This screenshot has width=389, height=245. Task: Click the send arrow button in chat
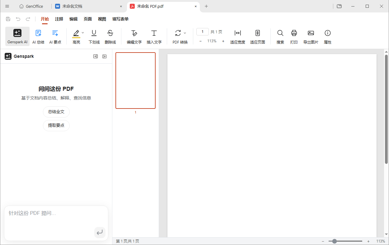point(100,232)
